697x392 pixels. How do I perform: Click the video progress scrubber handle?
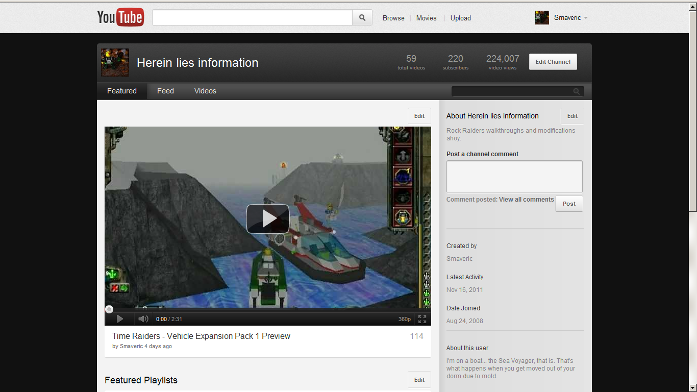coord(109,309)
